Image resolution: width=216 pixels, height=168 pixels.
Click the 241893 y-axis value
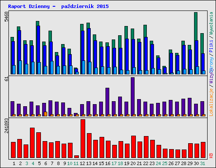[6, 126]
